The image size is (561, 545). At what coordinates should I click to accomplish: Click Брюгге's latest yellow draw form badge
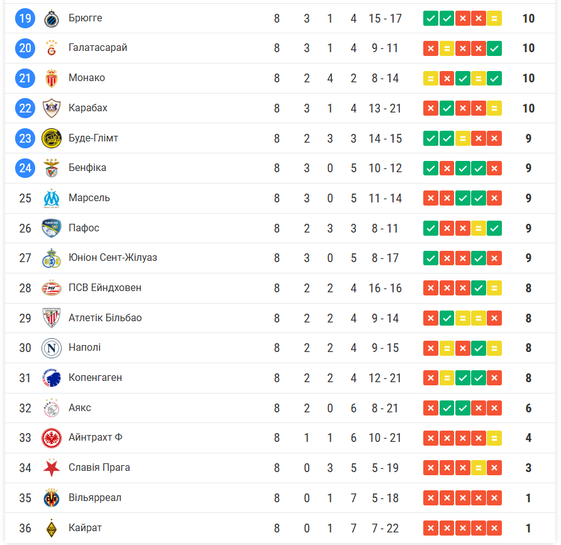494,18
